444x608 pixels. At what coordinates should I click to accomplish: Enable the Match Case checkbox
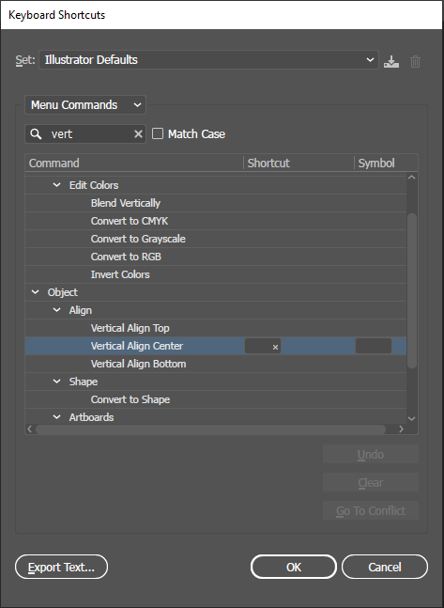pos(158,133)
